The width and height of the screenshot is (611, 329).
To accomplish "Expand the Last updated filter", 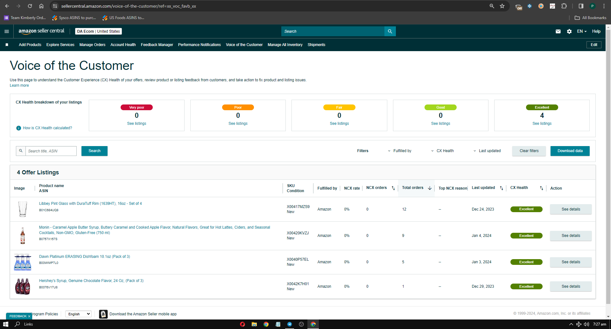I will [487, 151].
